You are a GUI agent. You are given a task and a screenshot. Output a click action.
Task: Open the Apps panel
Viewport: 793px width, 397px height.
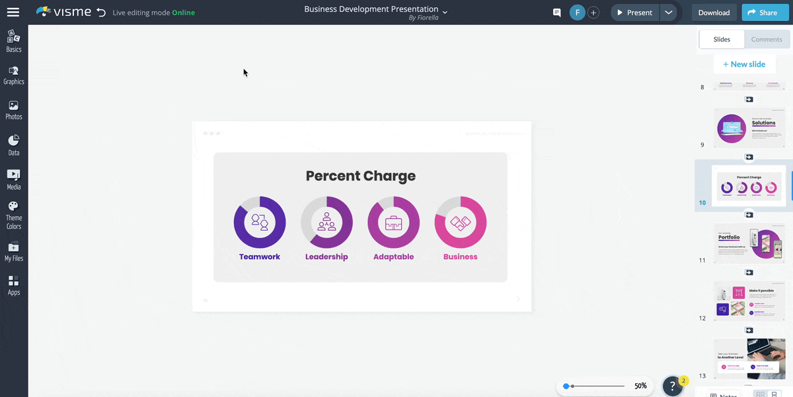click(13, 286)
